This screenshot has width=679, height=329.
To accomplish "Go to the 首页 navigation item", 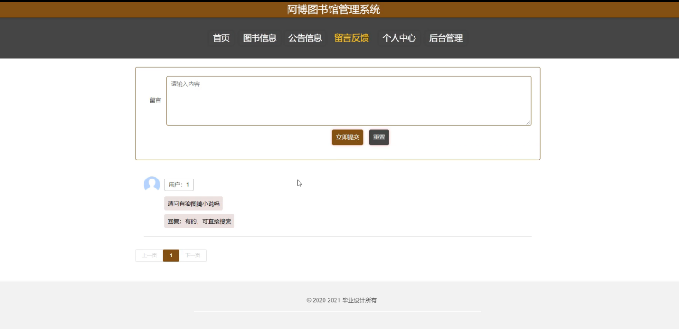I will click(221, 38).
